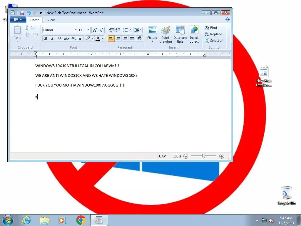
Task: Show hidden tray icons arrow
Action: tap(257, 221)
